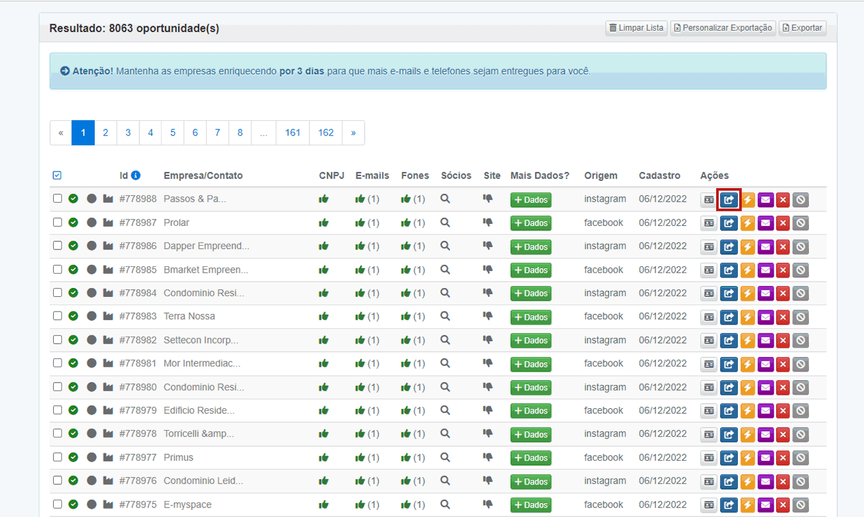Viewport: 864px width, 517px height.
Task: Click purple envelope icon for #778984 row
Action: click(x=765, y=294)
